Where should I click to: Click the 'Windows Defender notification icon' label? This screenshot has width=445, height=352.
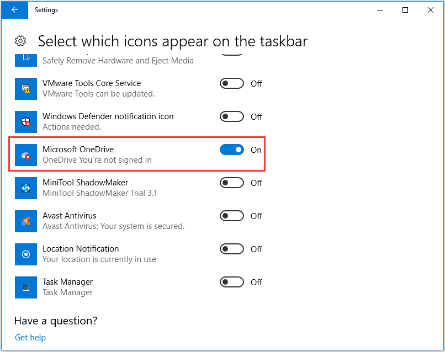108,116
